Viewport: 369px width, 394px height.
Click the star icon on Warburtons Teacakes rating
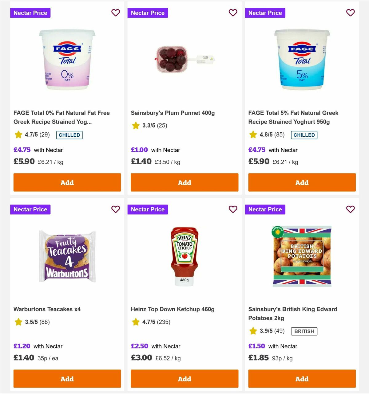click(x=18, y=322)
